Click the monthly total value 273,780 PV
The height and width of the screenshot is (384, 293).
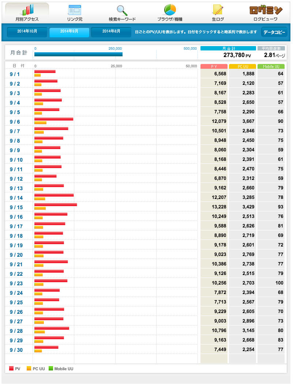(237, 55)
